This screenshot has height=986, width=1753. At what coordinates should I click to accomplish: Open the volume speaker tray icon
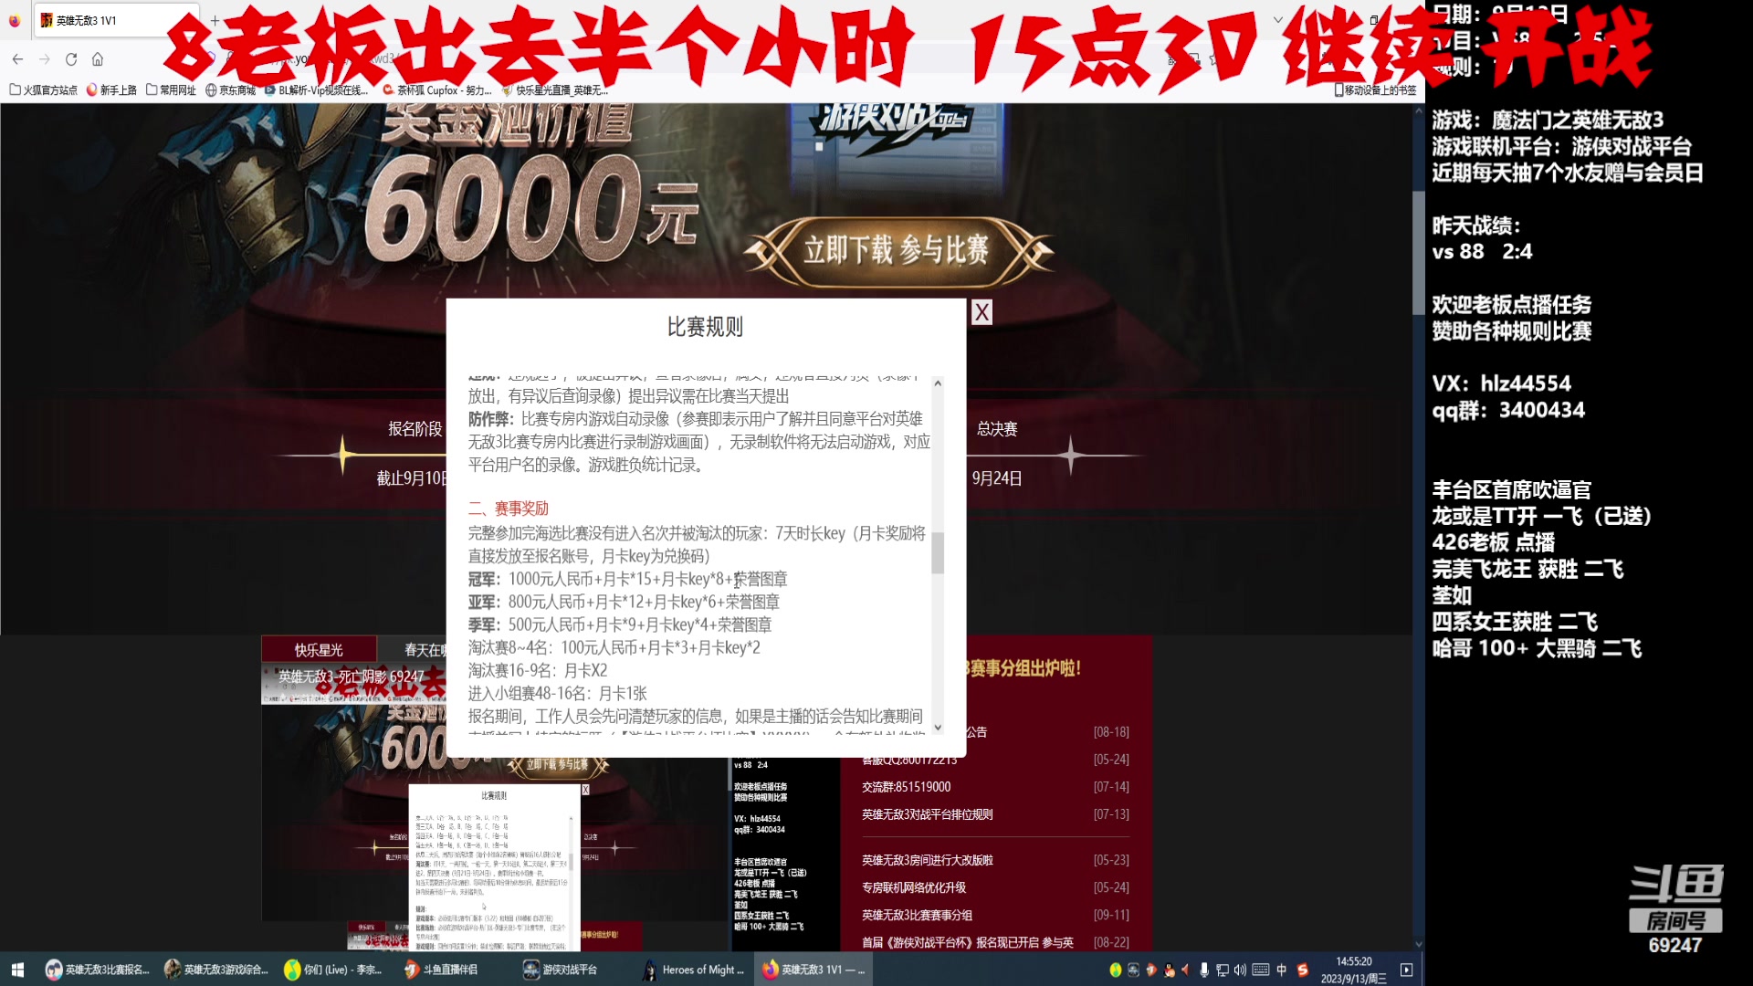1240,970
